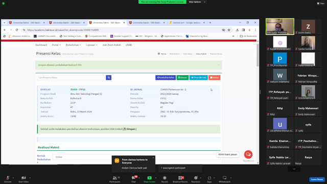Screen dimensions: 327x184
Task: Open the Computational Met bookmark
Action: click(97, 36)
